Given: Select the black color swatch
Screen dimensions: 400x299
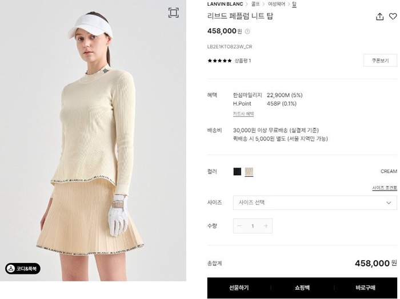Looking at the screenshot, I should tap(237, 171).
